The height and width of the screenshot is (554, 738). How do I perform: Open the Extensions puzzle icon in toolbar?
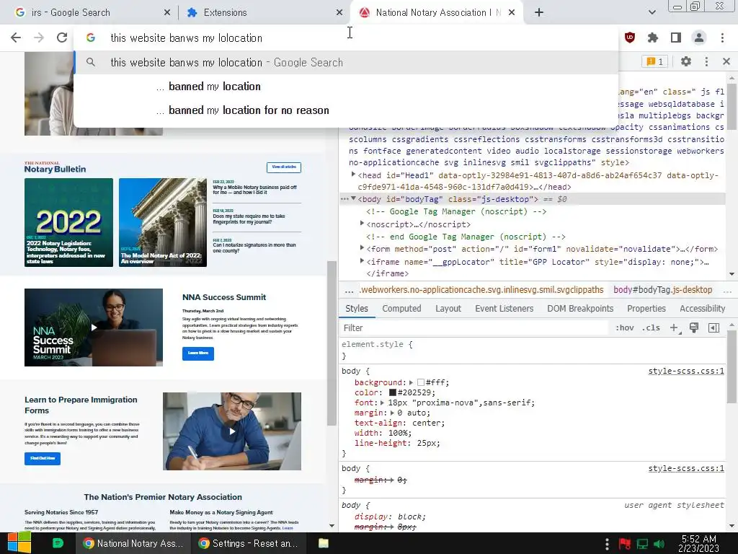pos(653,38)
